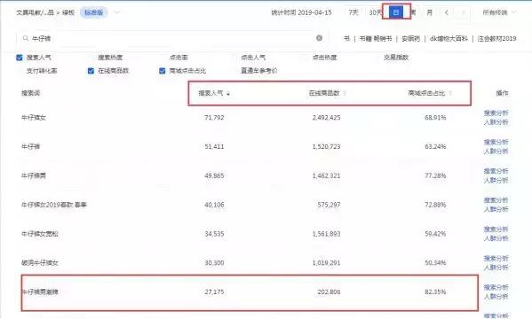532x319 pixels.
Task: Open 人群分析 for 牛仔裤女
Action: (x=496, y=122)
